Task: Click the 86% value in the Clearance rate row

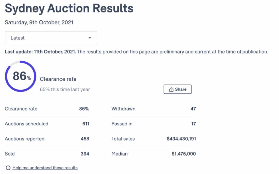Action: tap(84, 109)
